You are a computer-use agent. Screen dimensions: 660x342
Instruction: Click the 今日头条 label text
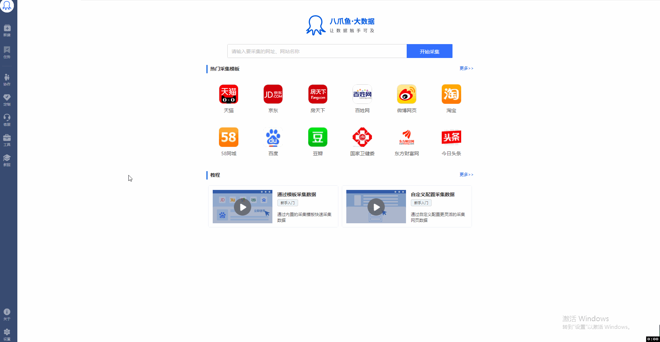451,153
